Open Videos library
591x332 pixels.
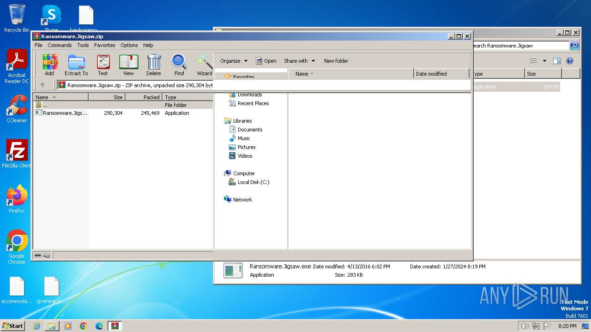pyautogui.click(x=241, y=156)
